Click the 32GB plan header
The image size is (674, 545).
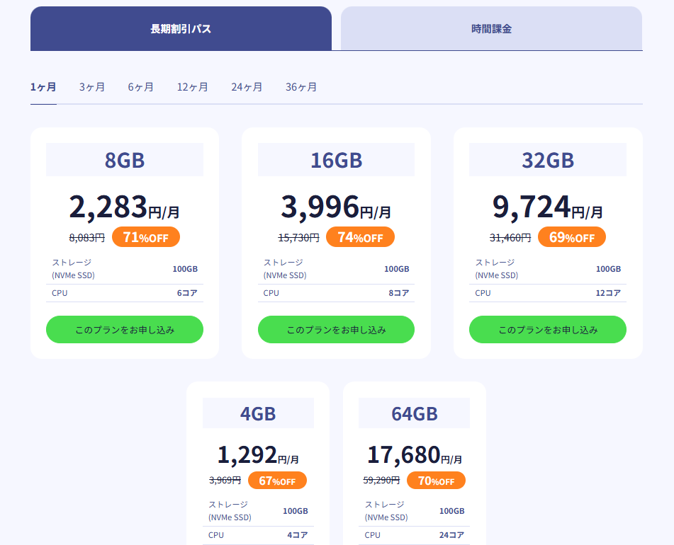click(x=548, y=160)
